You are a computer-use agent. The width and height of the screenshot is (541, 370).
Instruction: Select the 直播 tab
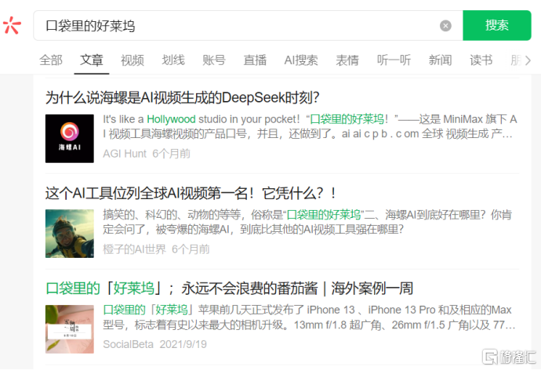tap(255, 60)
